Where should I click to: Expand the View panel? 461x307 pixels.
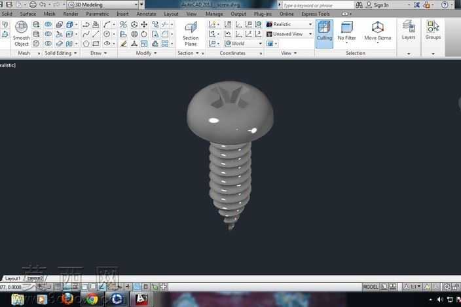pyautogui.click(x=289, y=53)
